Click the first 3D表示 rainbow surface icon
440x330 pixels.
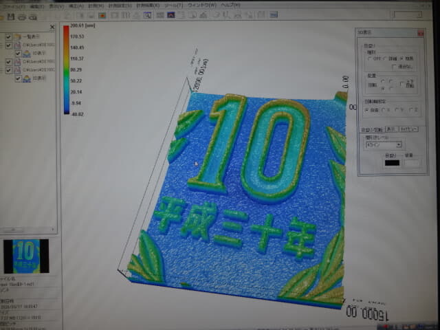[x=27, y=54]
